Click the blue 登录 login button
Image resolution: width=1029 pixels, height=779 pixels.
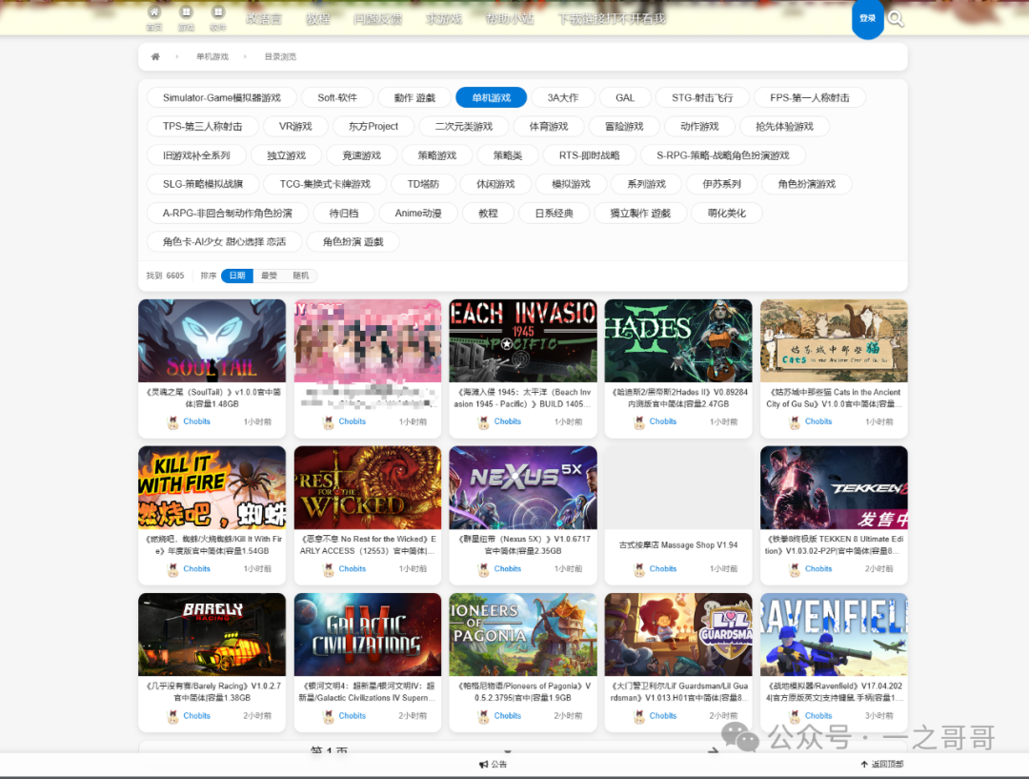click(x=868, y=18)
